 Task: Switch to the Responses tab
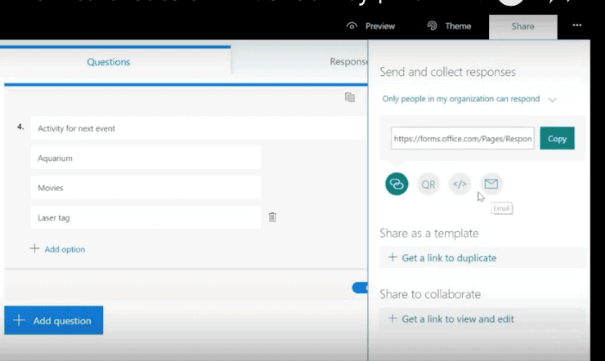pos(347,61)
